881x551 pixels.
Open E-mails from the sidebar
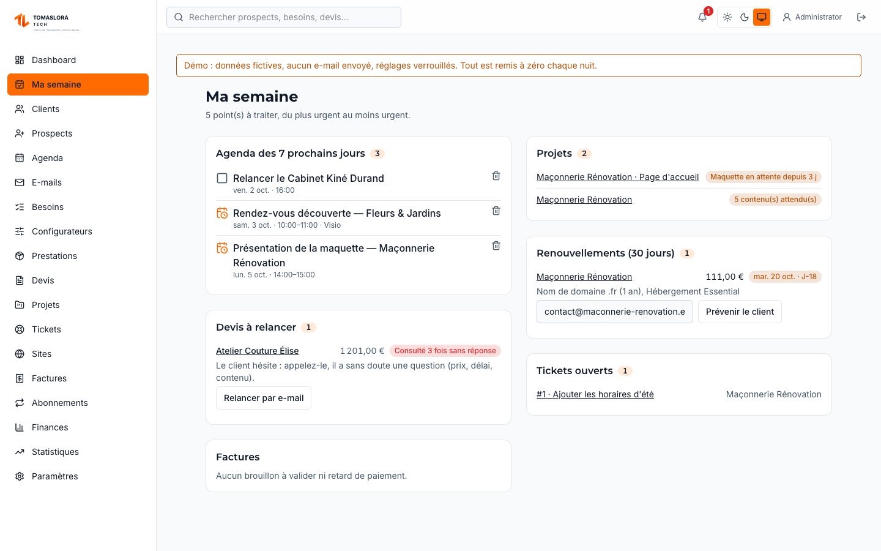78,182
